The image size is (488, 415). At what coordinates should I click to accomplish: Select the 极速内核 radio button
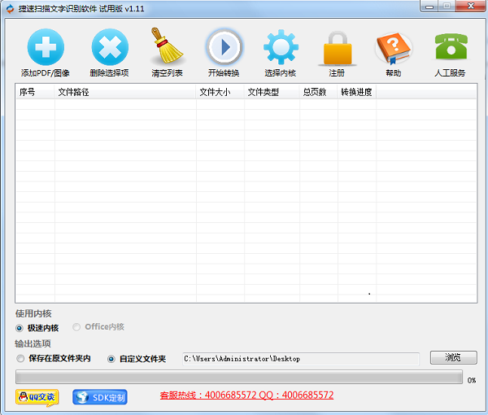(x=20, y=328)
